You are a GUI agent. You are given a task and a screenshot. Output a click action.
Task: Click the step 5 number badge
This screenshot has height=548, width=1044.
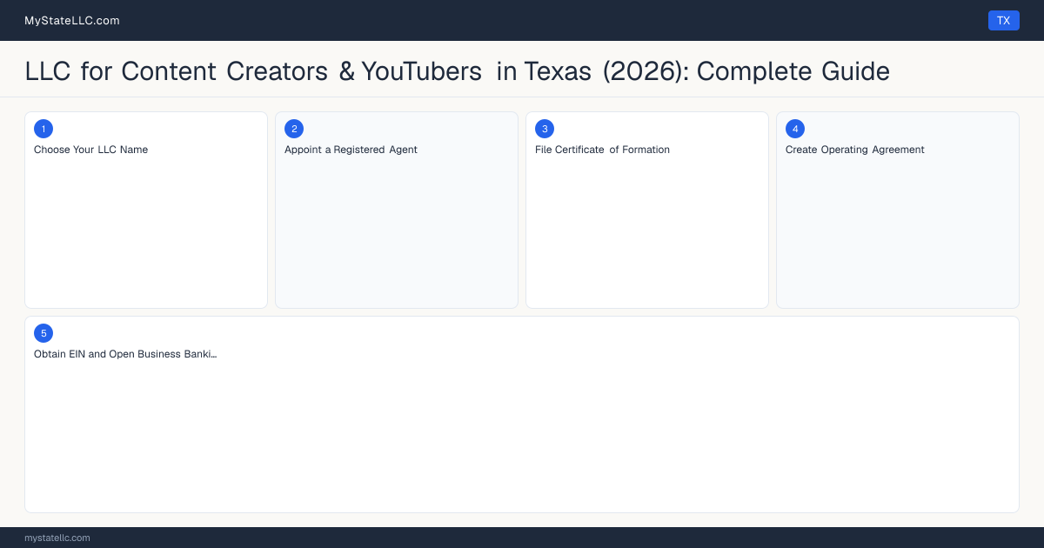click(43, 333)
